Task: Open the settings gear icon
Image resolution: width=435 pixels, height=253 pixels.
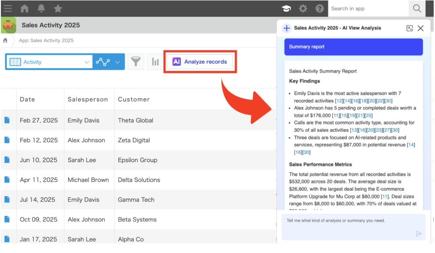Action: 303,8
